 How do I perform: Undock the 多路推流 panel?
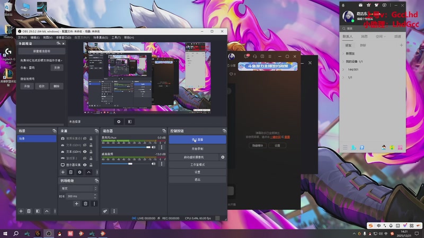pos(58,43)
